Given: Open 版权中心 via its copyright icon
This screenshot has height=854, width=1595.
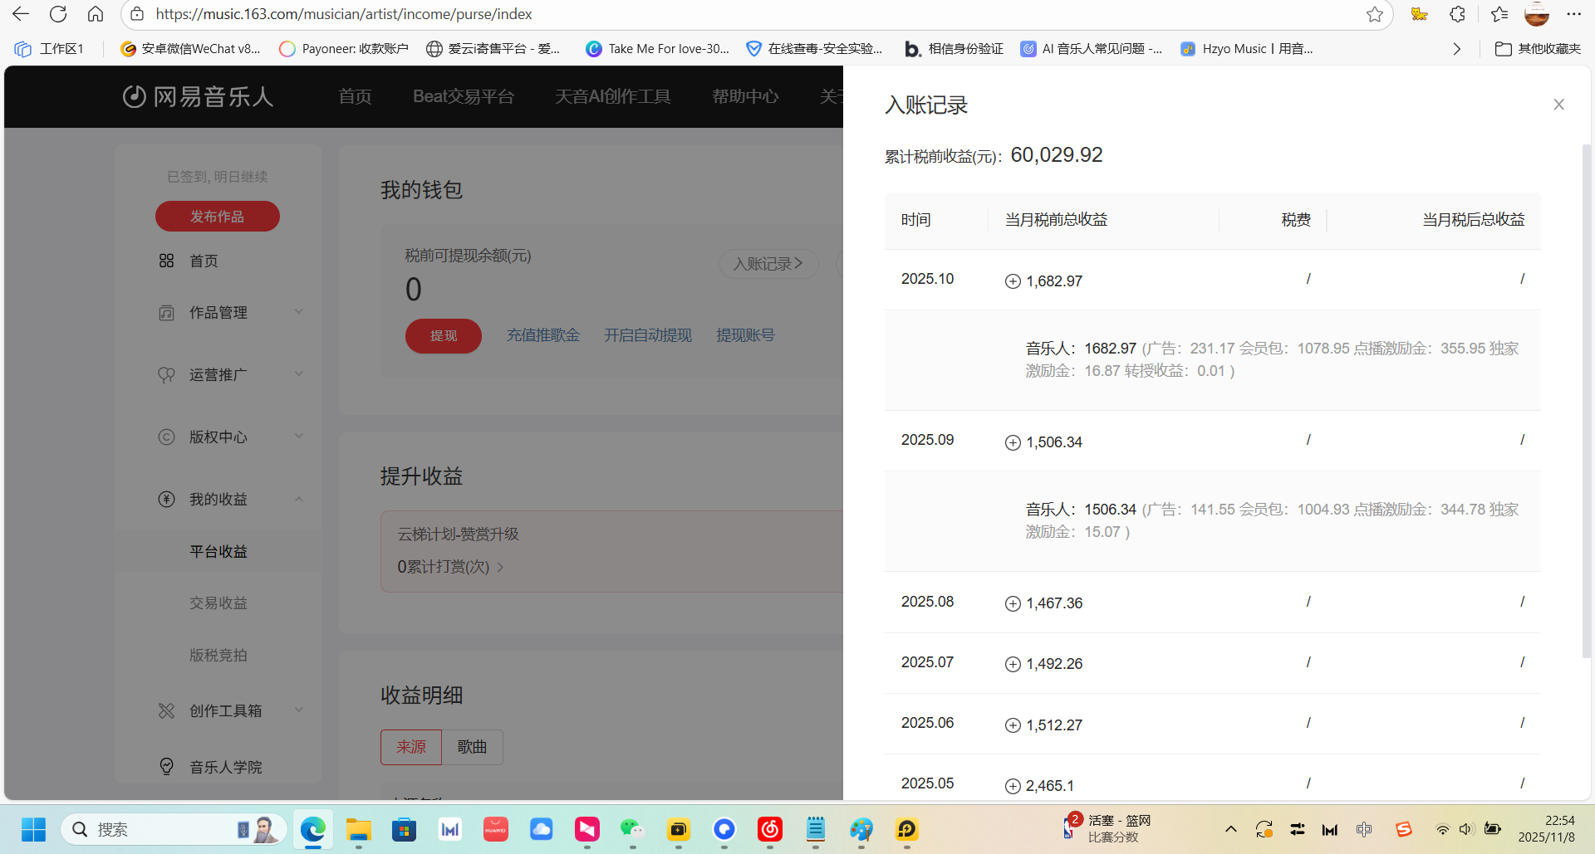Looking at the screenshot, I should pos(166,437).
